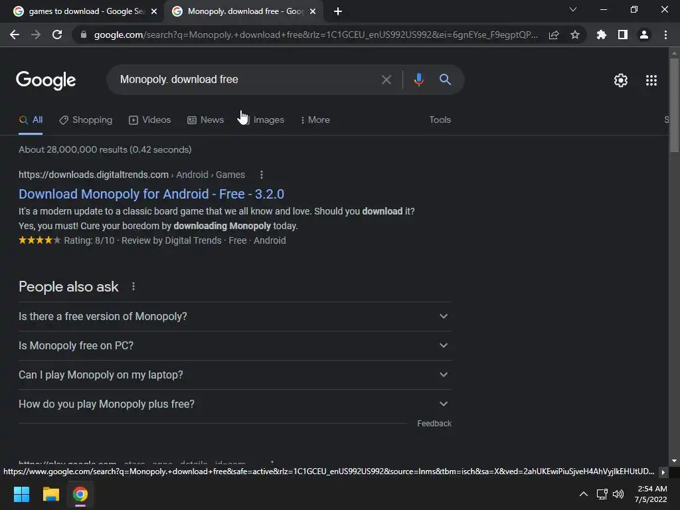Viewport: 680px width, 510px height.
Task: Close the 'Monopoly. download free' tab
Action: [313, 11]
